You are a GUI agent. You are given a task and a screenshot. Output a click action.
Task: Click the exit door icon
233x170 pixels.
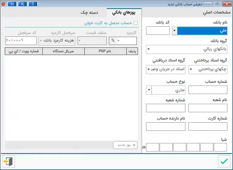point(8,161)
